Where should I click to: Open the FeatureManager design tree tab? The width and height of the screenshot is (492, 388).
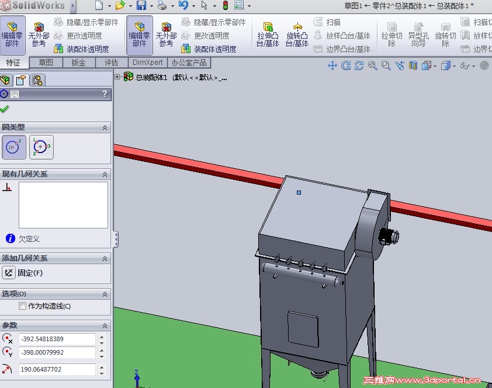click(x=6, y=80)
